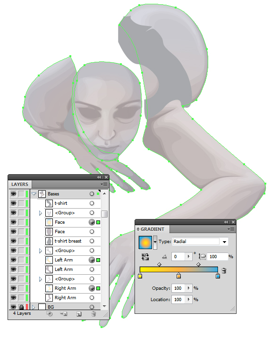The image size is (271, 337).
Task: Click Create New Sublayer icon
Action: [64, 314]
